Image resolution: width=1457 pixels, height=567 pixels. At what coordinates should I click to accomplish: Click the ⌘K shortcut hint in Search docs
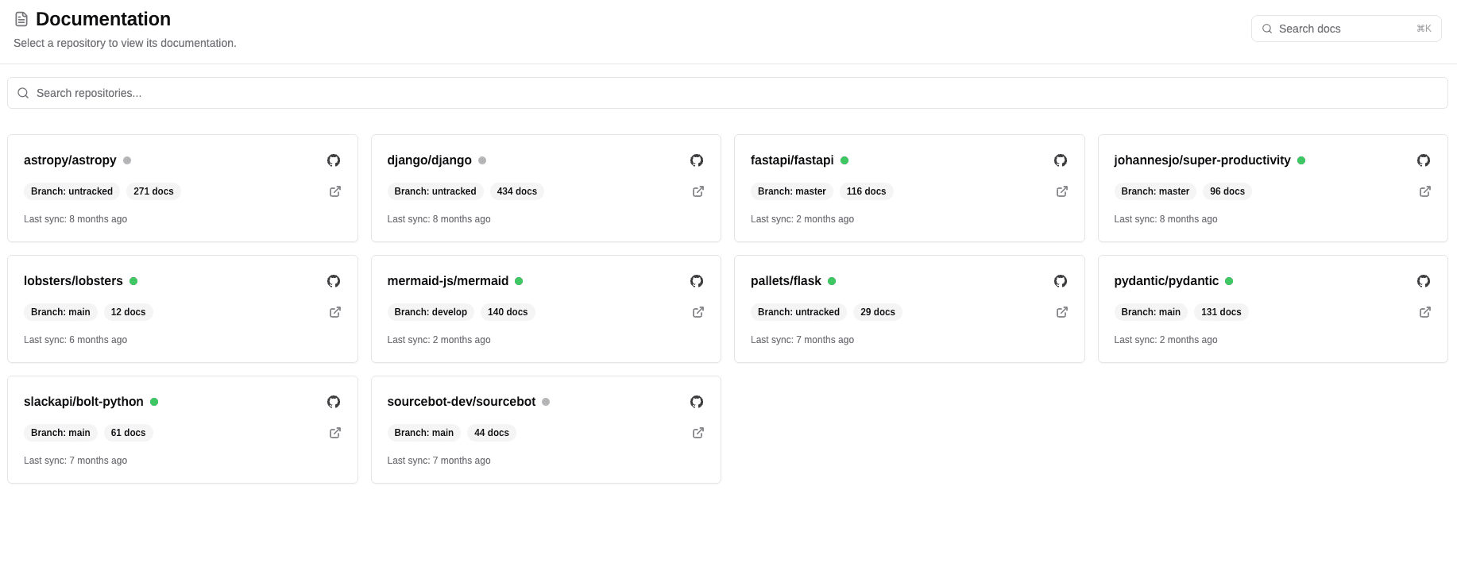(x=1424, y=29)
